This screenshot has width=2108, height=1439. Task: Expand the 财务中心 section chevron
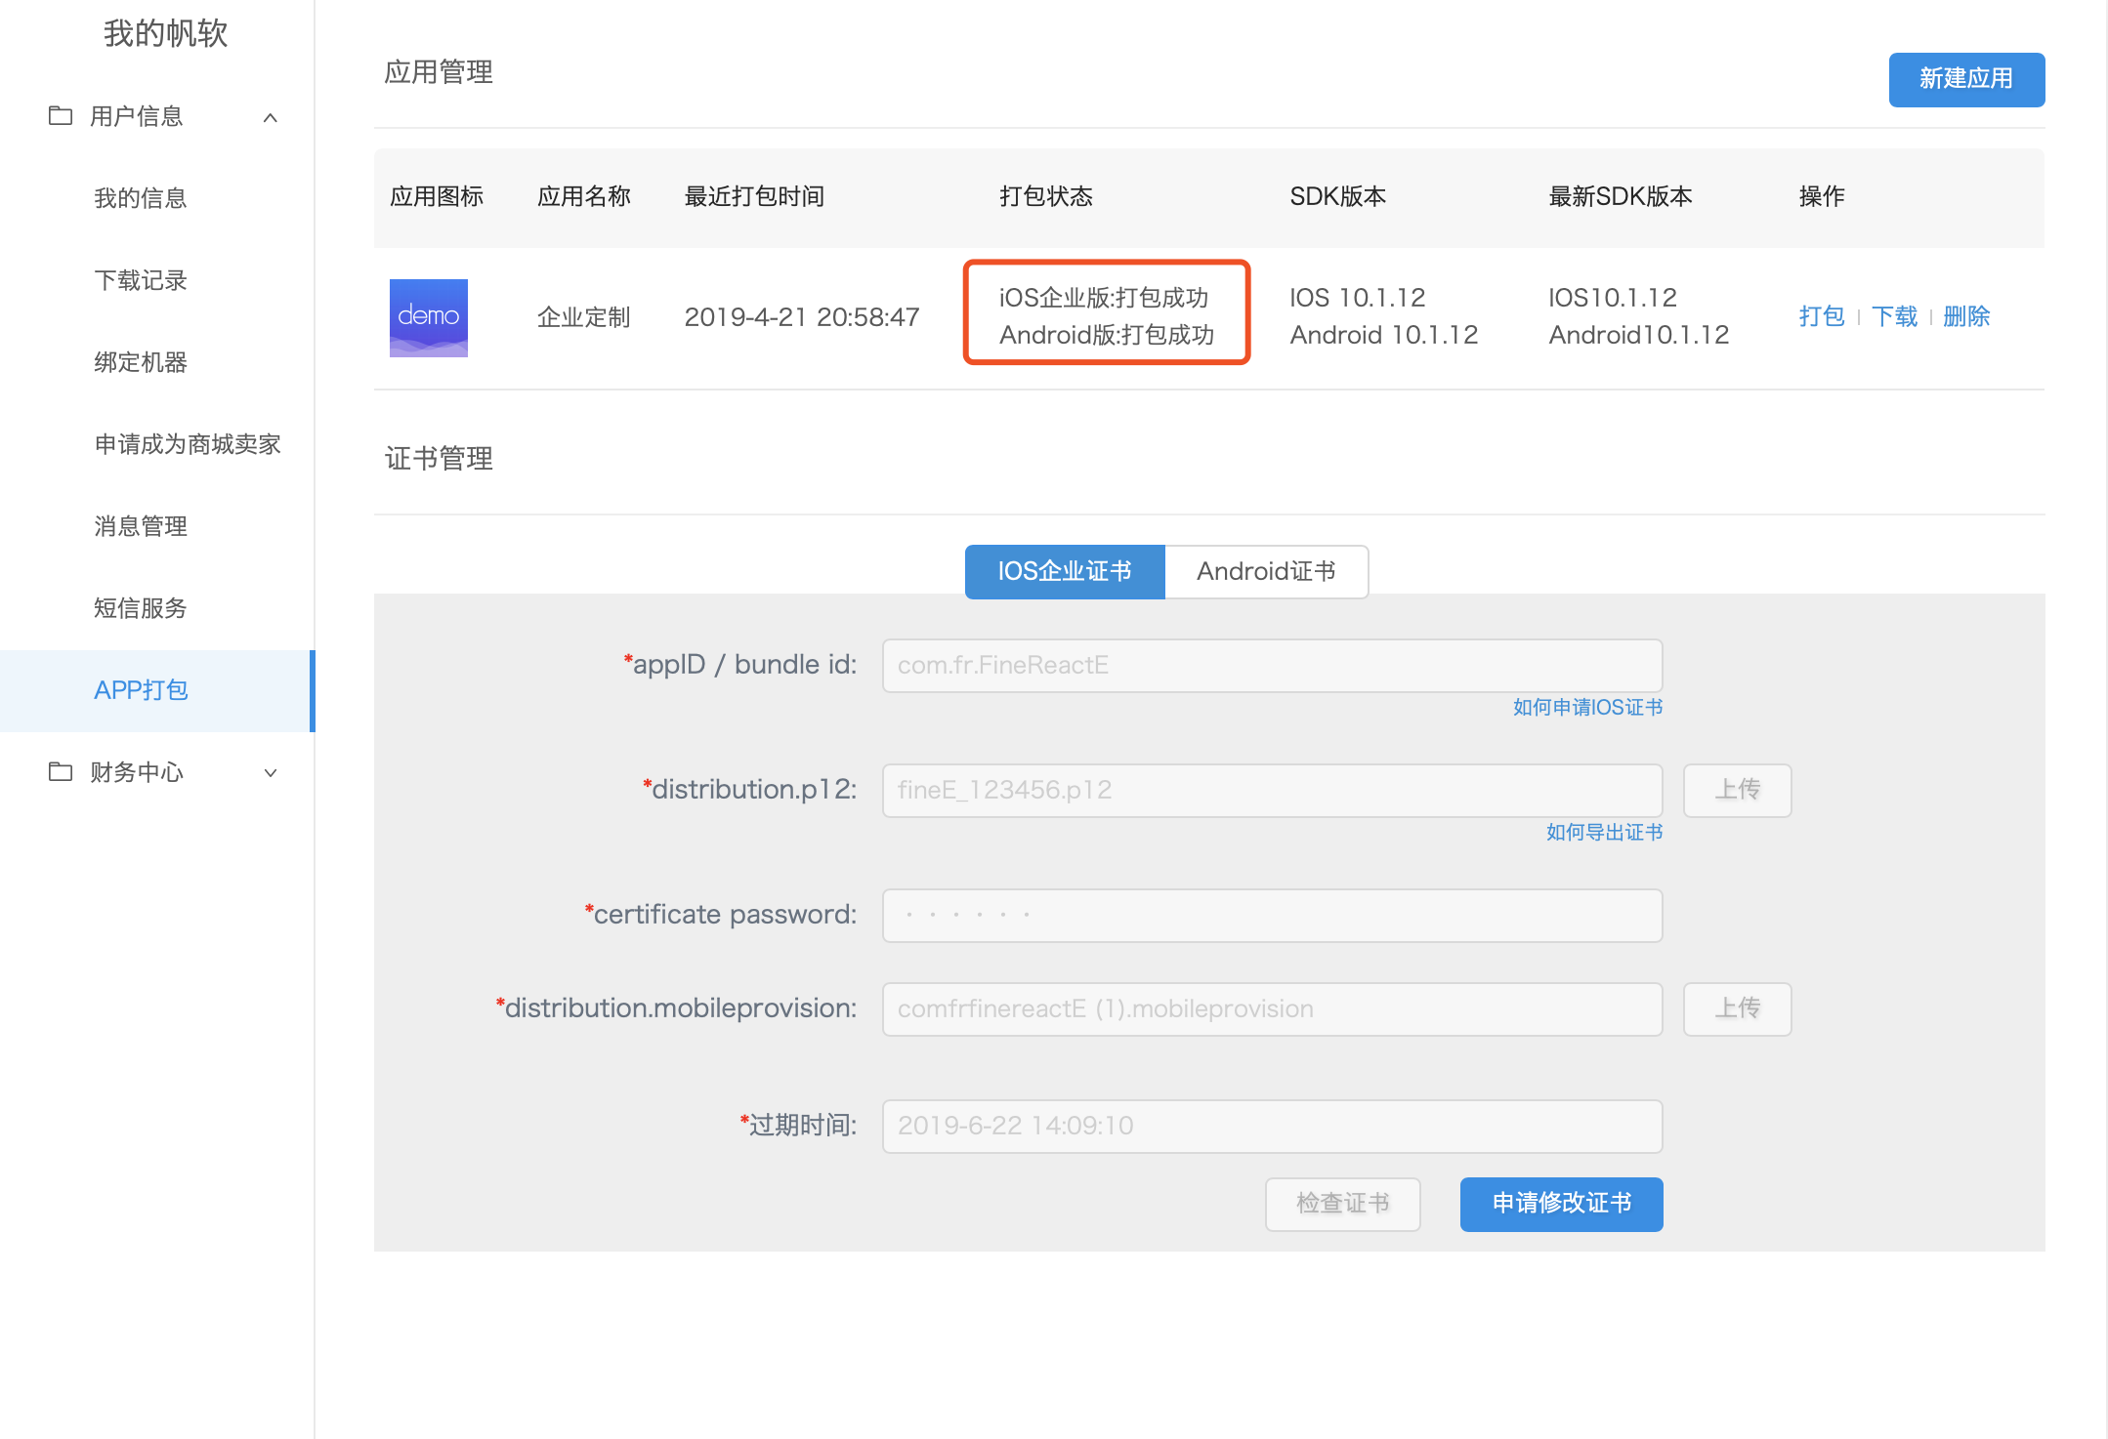click(271, 773)
